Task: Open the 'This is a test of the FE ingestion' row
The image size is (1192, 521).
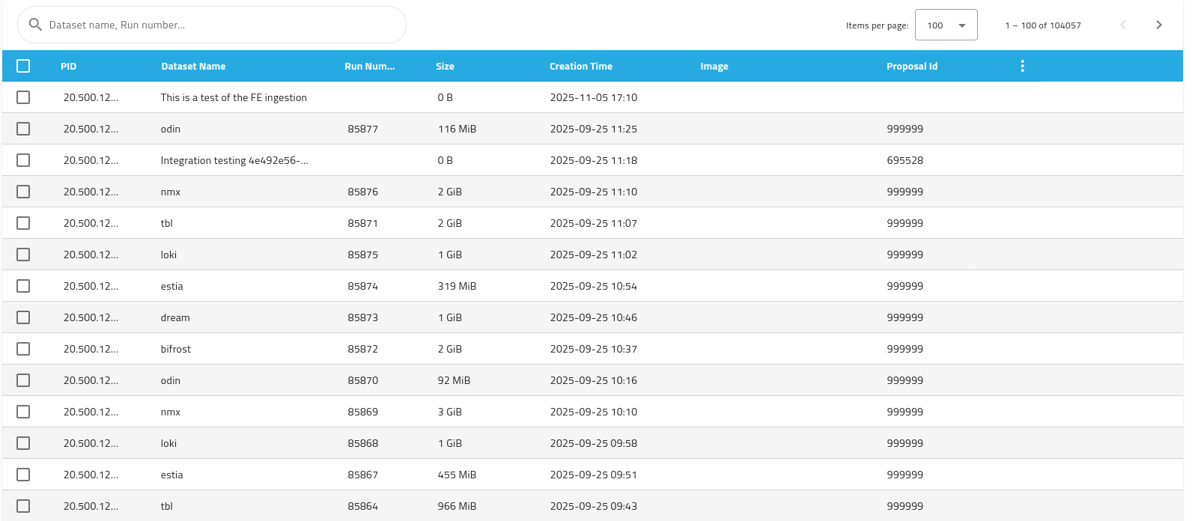Action: [234, 97]
